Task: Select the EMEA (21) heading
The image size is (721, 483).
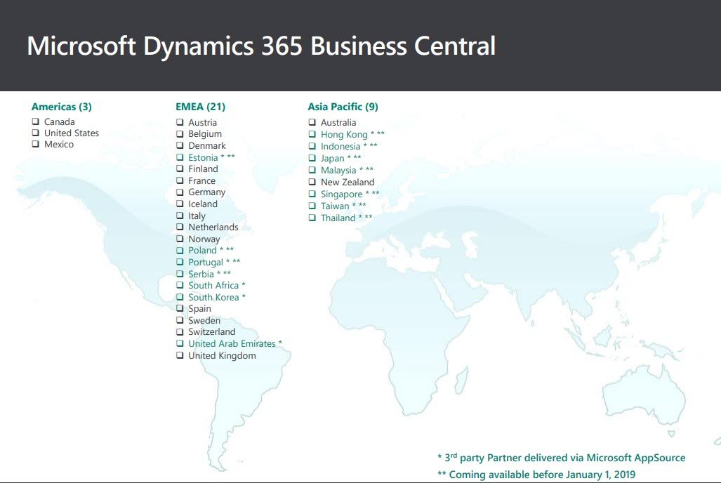Action: point(200,106)
